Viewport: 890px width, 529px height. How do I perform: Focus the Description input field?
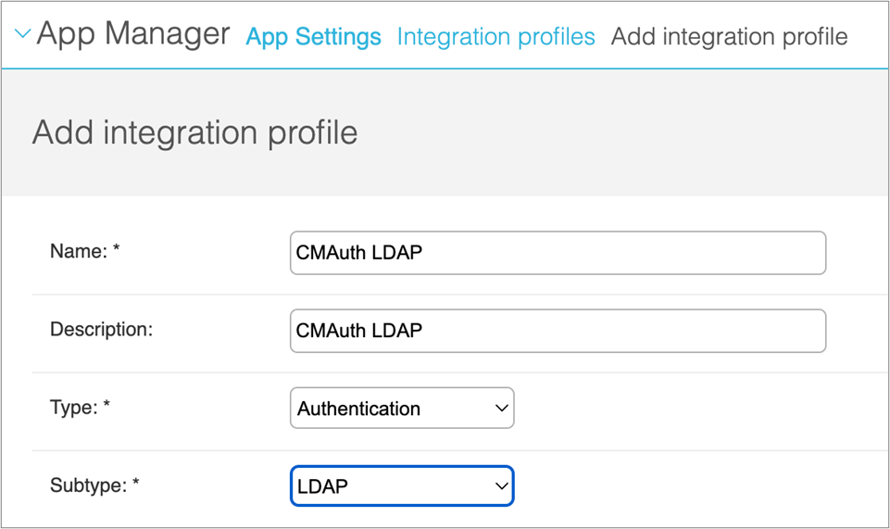click(558, 331)
